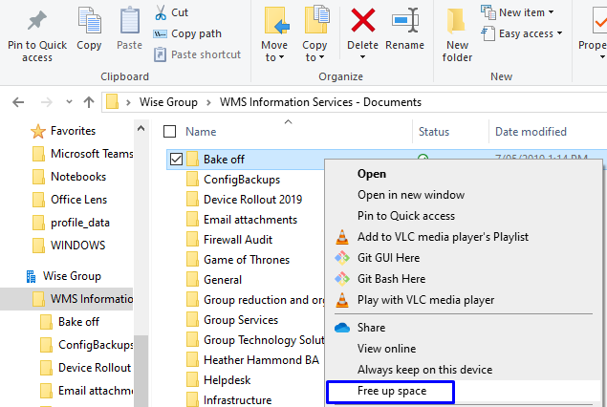Choose Always keep on this device

424,370
